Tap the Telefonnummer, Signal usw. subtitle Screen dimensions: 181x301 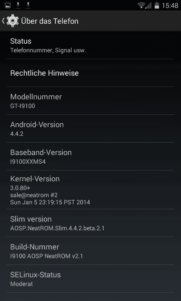tap(48, 50)
